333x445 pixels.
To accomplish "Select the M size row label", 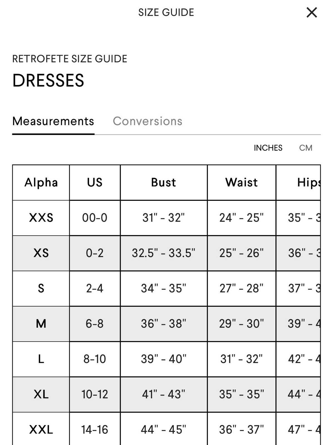I will [x=41, y=324].
